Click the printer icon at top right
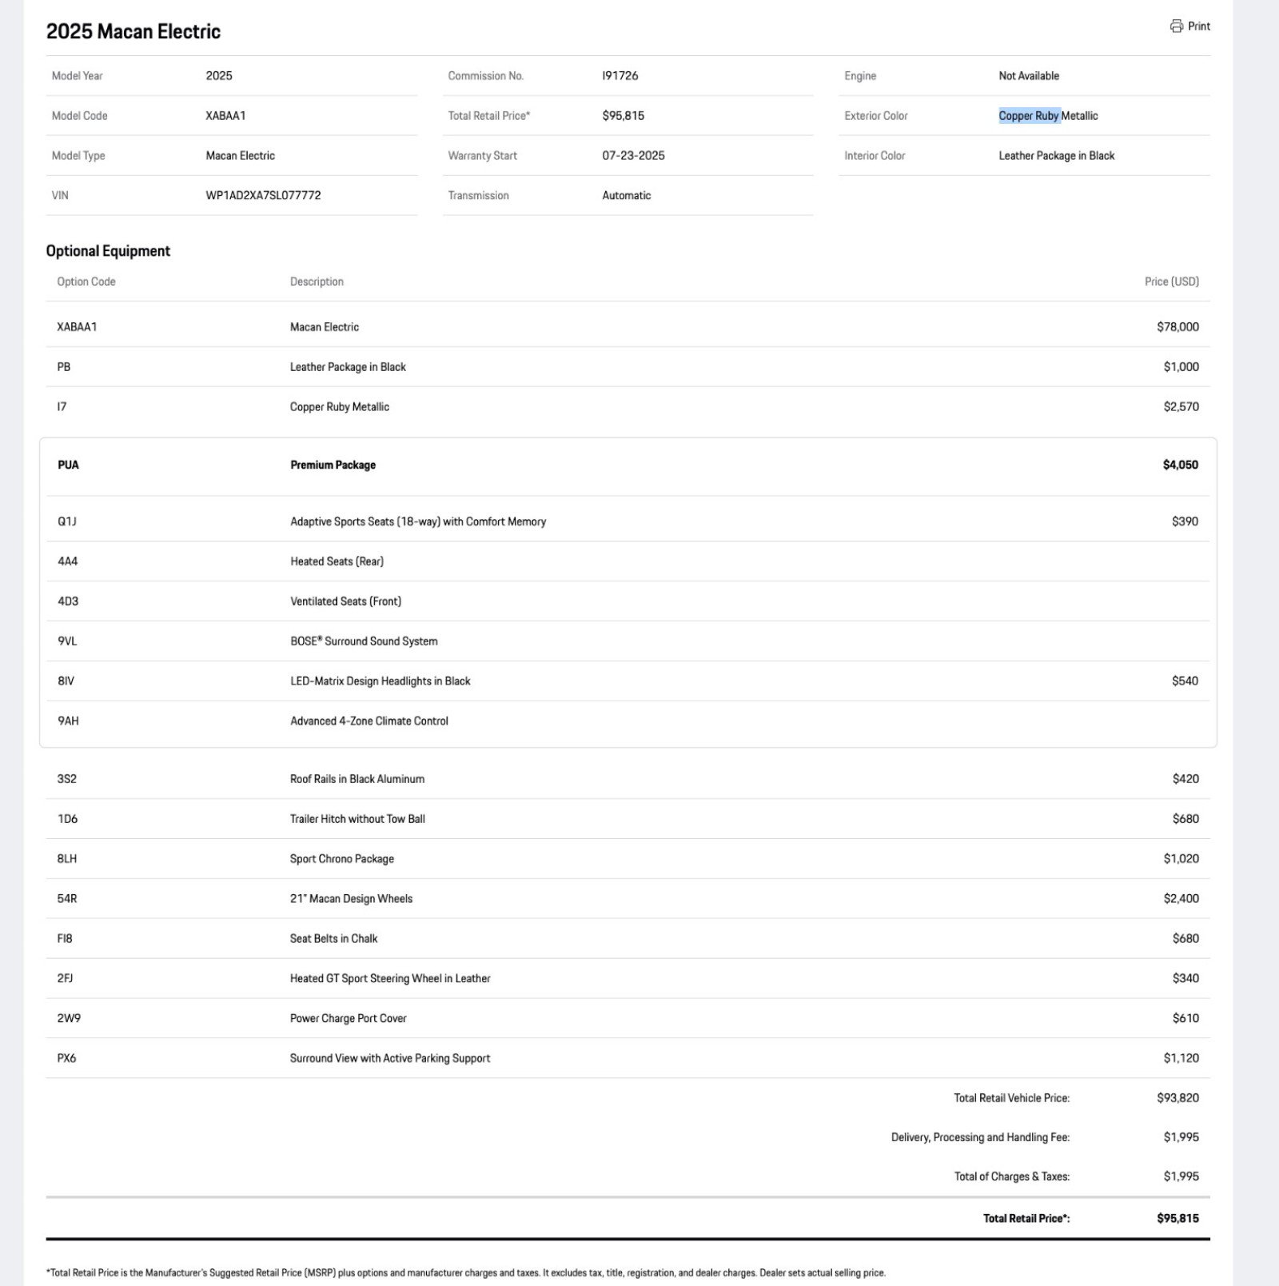The width and height of the screenshot is (1279, 1286). point(1176,26)
